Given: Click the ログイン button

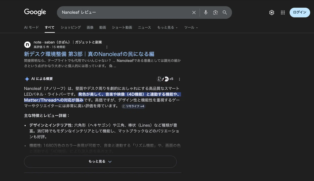Looking at the screenshot, I should click(x=300, y=13).
